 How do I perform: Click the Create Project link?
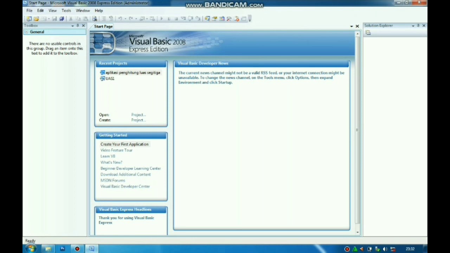[x=139, y=120]
